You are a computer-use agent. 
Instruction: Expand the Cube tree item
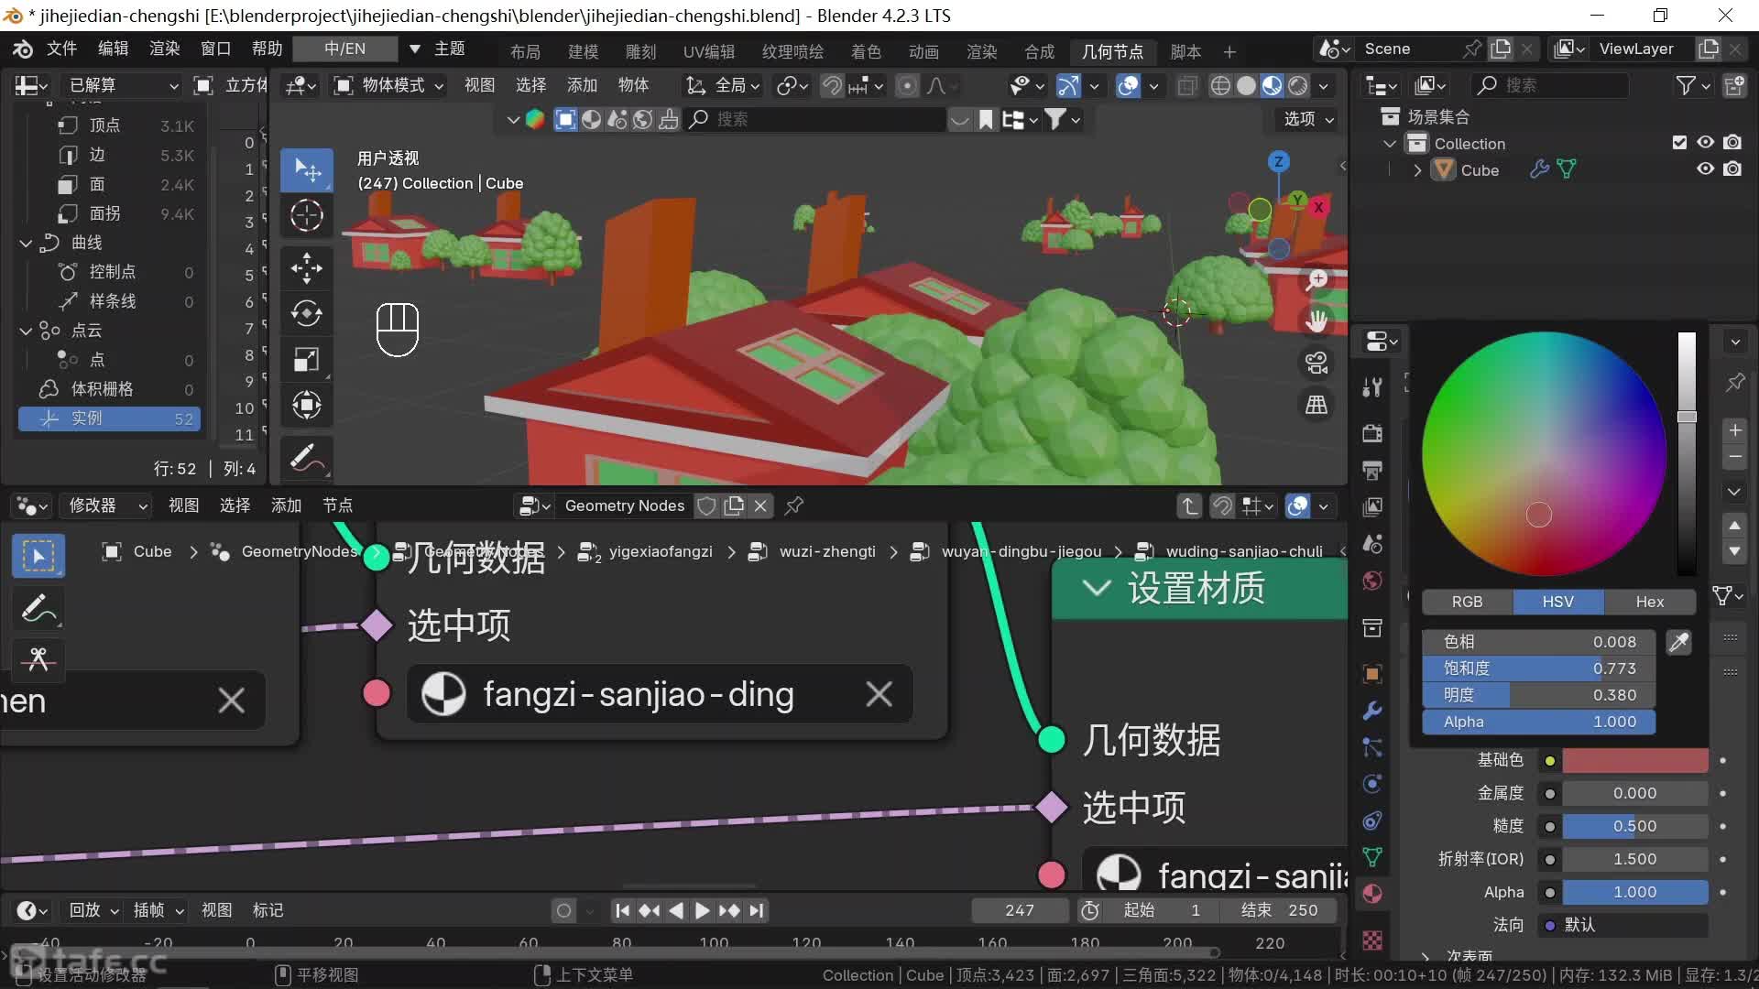tap(1417, 170)
